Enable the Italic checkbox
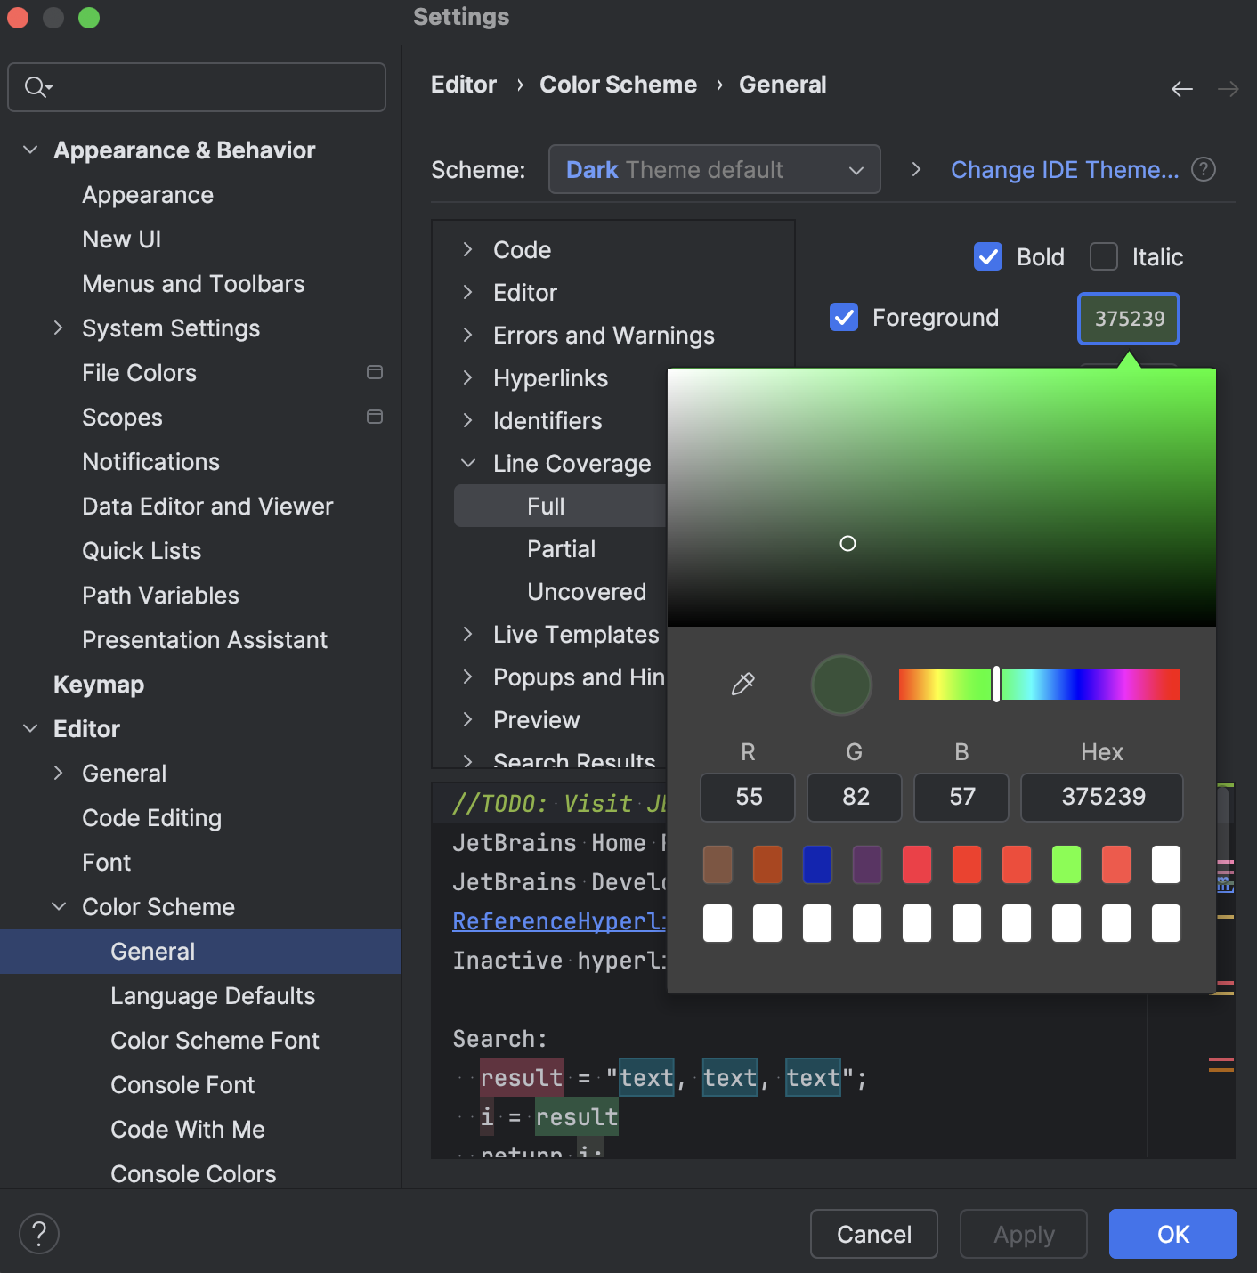The height and width of the screenshot is (1273, 1257). 1104,256
